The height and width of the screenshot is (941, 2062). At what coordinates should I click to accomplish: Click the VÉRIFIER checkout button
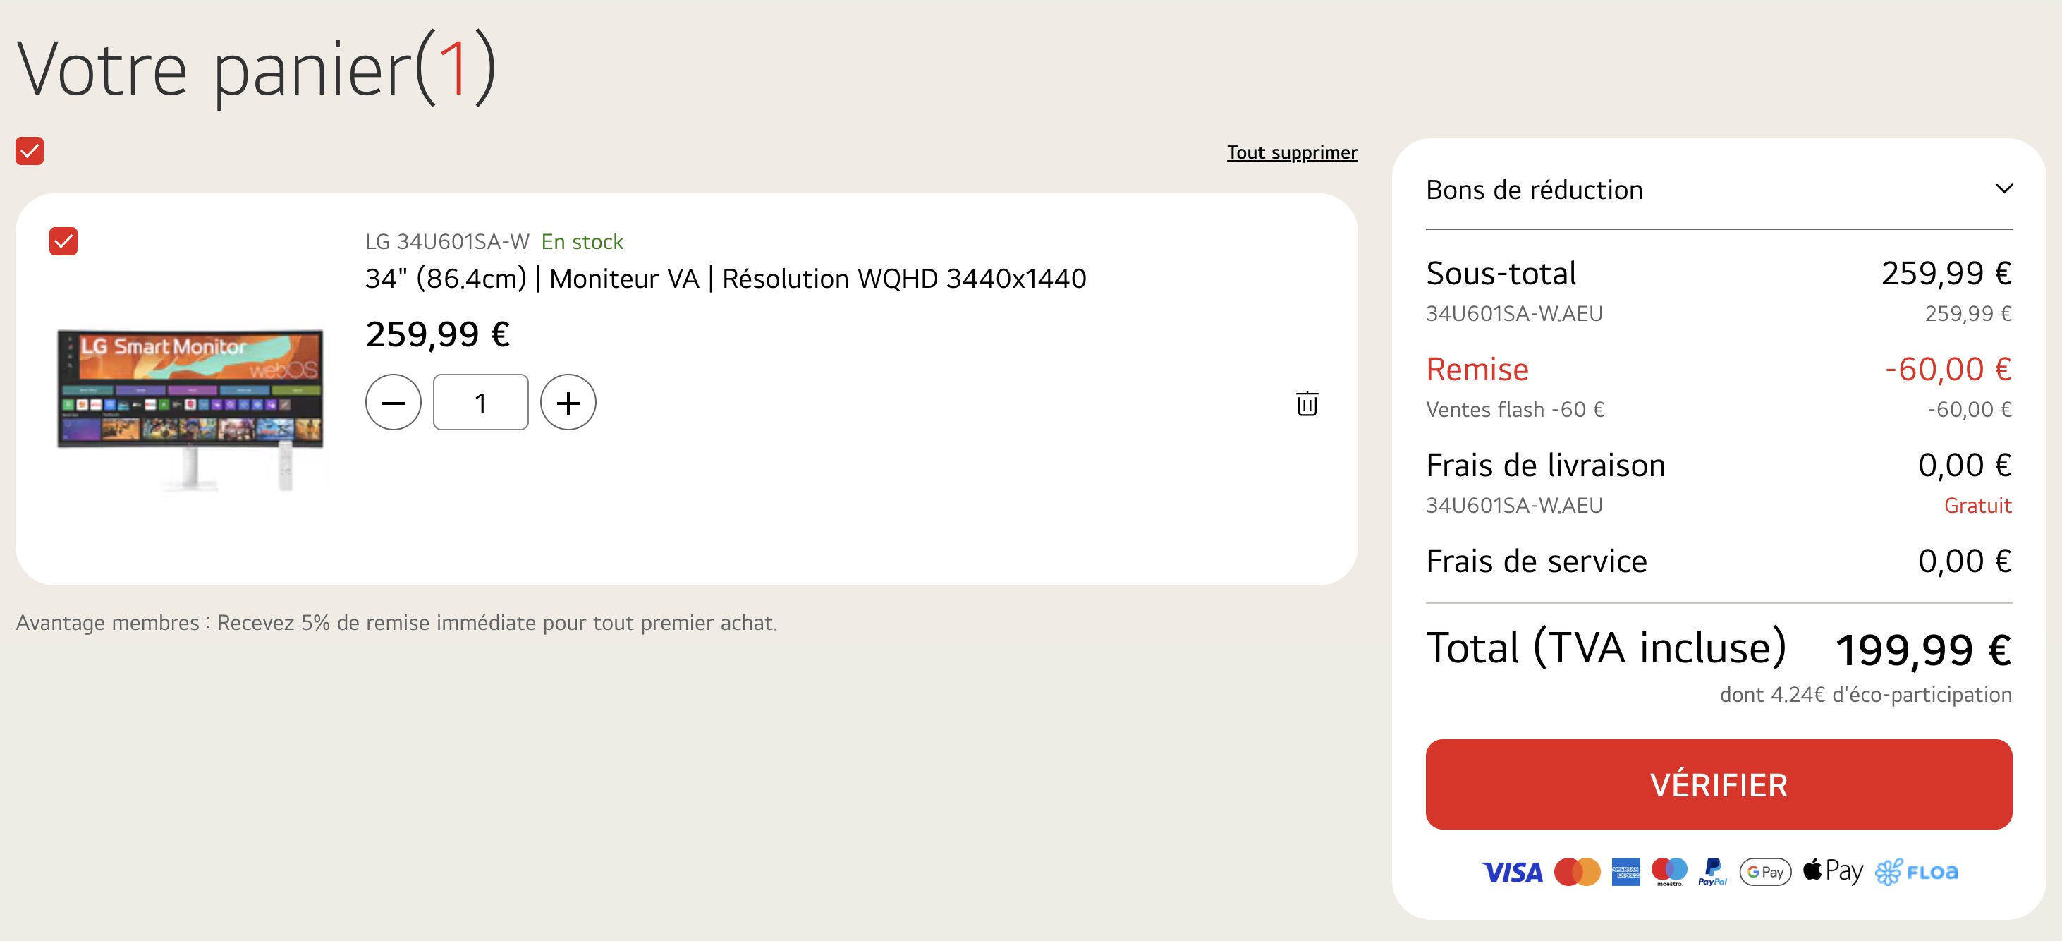tap(1719, 784)
